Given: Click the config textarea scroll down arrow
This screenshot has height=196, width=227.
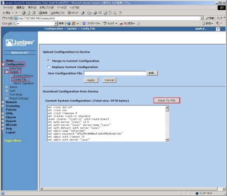Looking at the screenshot, I should pos(167,140).
